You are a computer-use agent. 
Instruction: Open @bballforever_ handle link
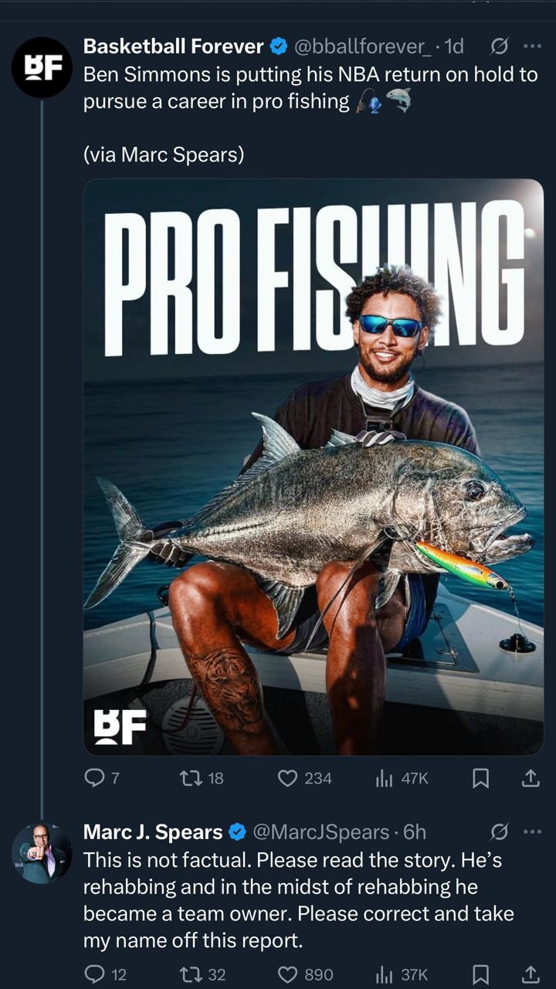coord(360,46)
